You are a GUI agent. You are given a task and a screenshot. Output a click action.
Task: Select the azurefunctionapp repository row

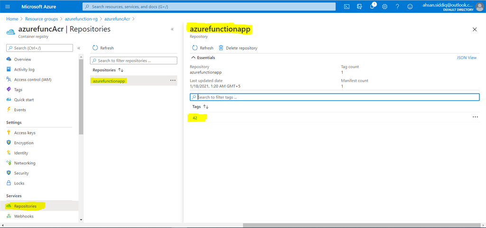coord(133,80)
